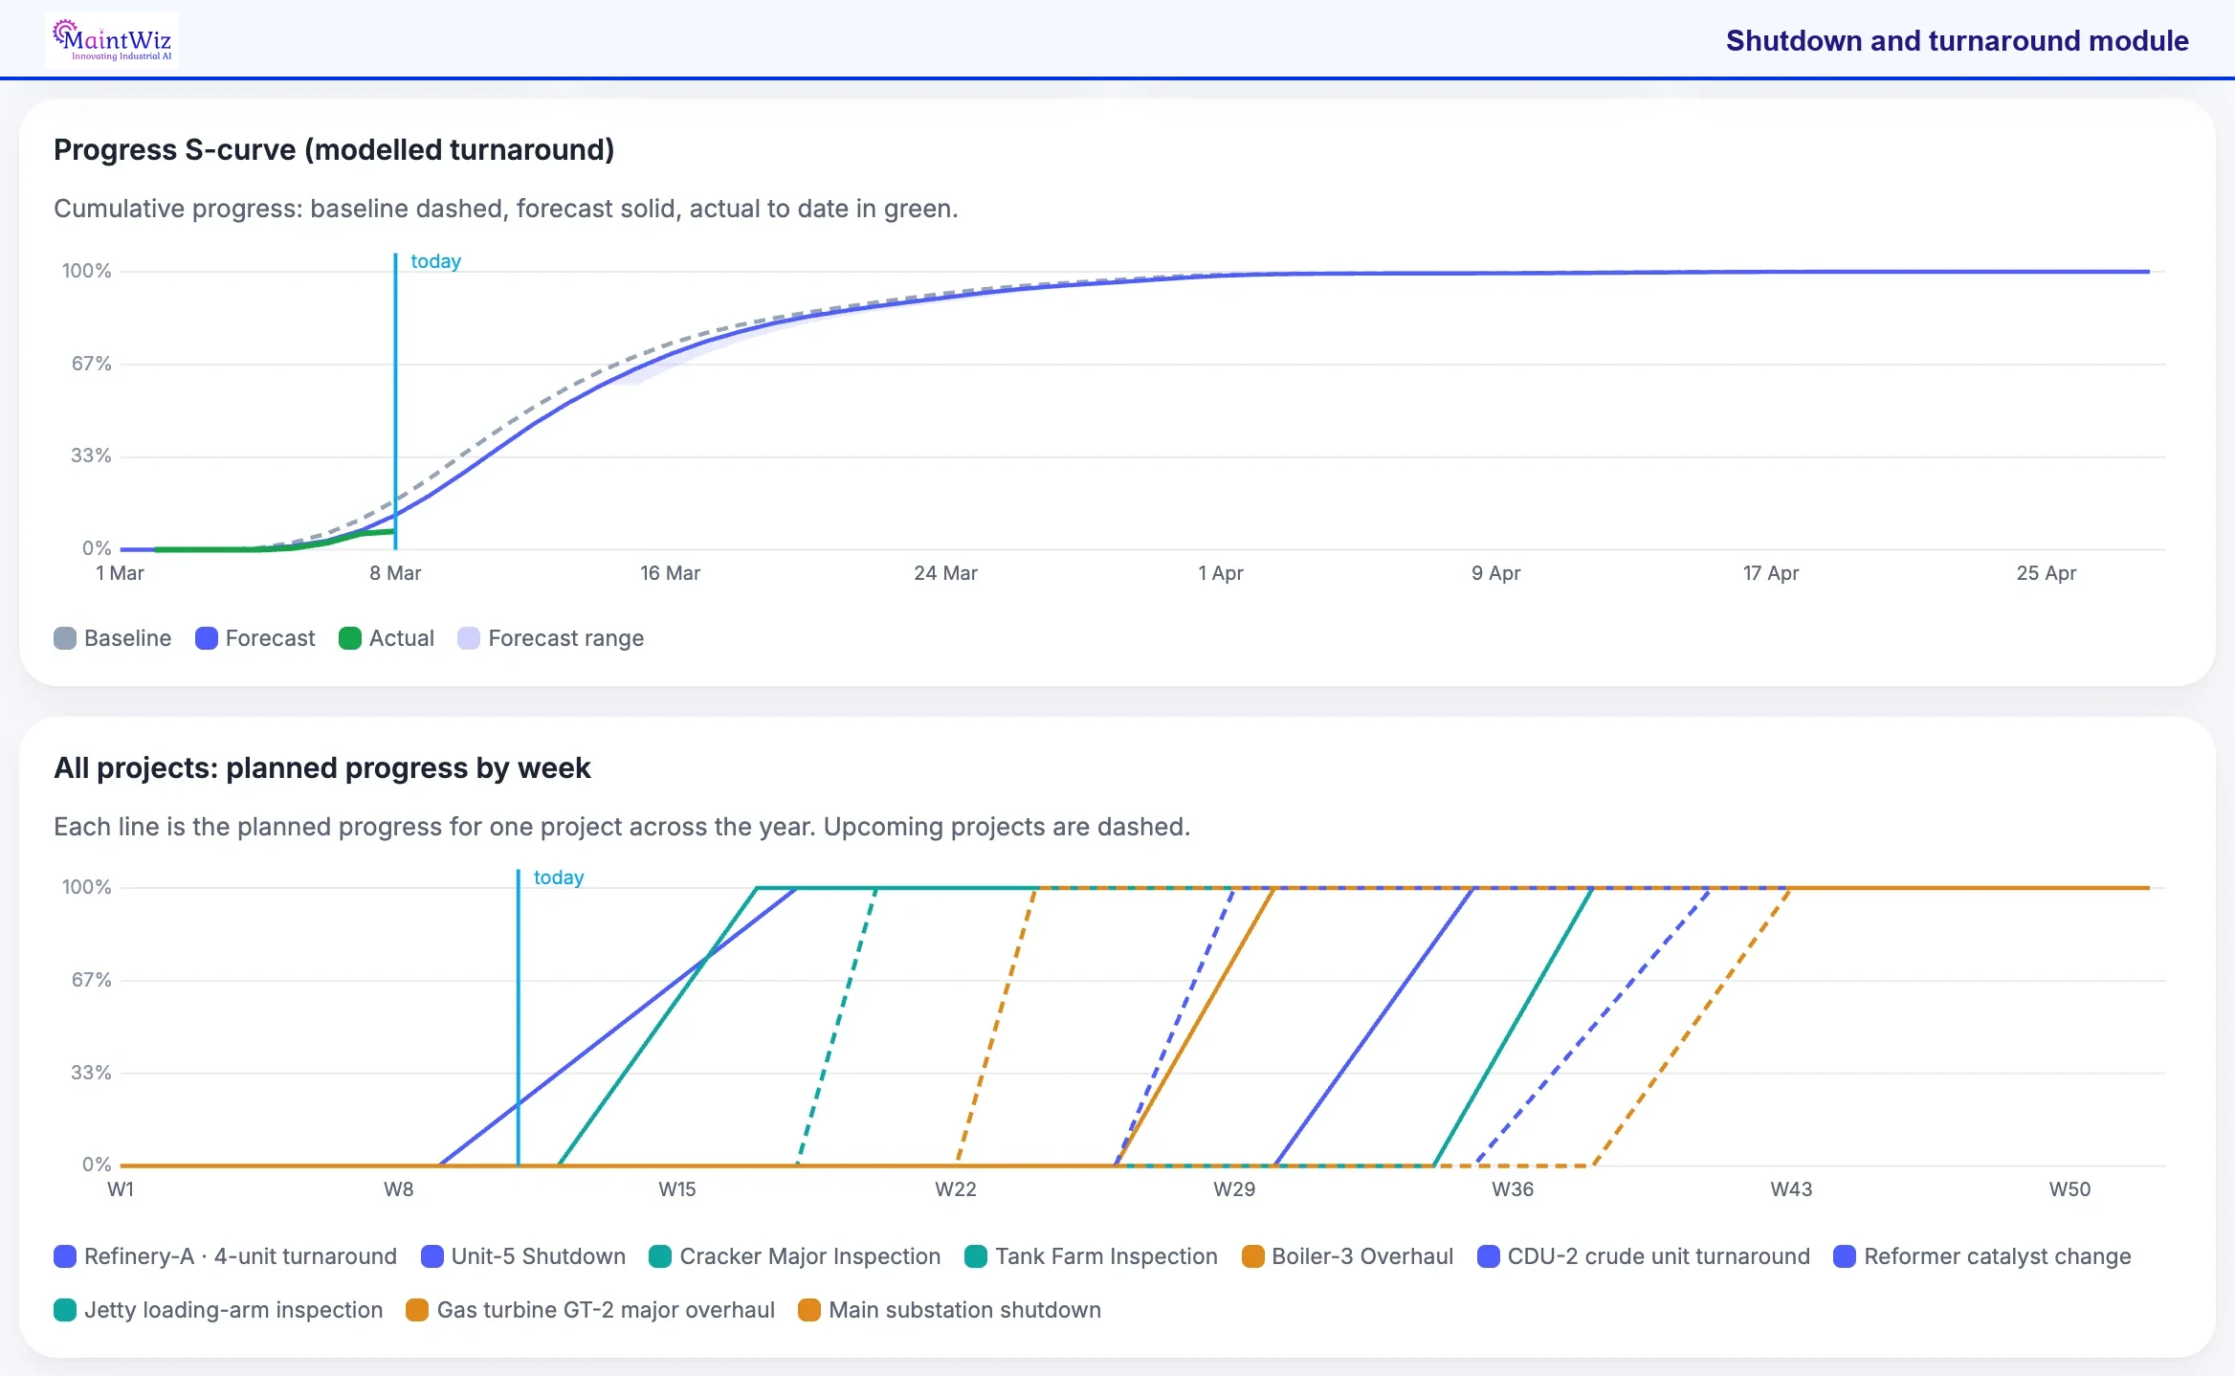The image size is (2235, 1376).
Task: Click the W1 week axis label
Action: (121, 1189)
